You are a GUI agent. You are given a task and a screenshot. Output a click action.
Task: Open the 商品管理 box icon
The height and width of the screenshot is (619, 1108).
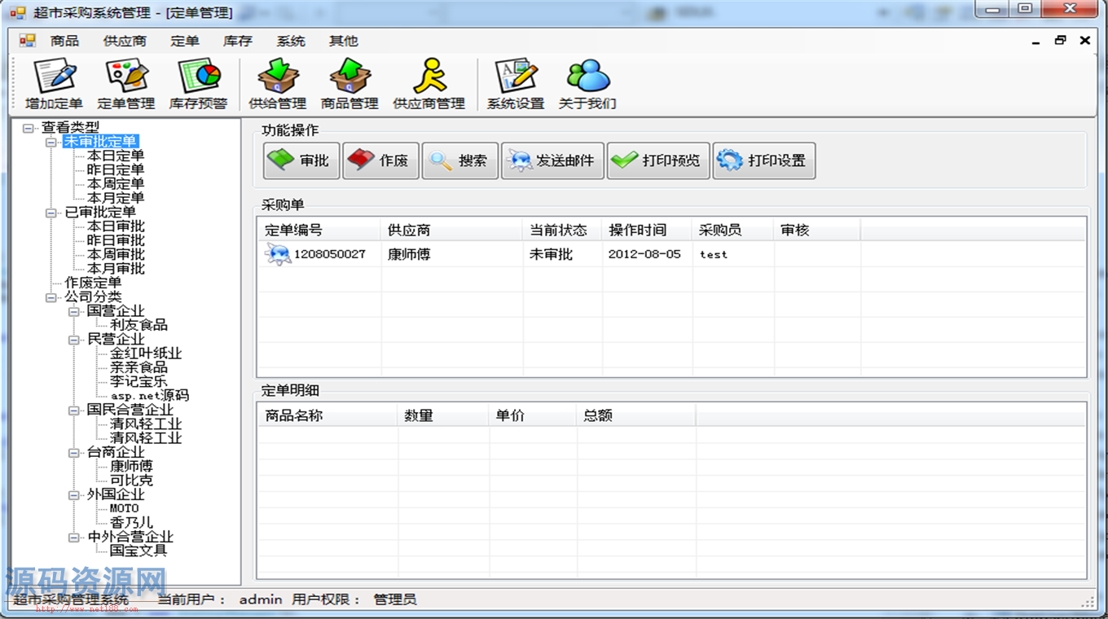pyautogui.click(x=350, y=84)
